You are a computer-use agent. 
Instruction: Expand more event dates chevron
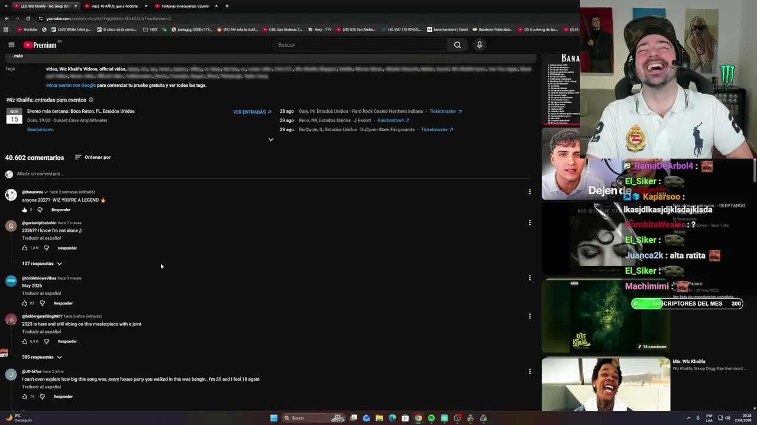271,140
